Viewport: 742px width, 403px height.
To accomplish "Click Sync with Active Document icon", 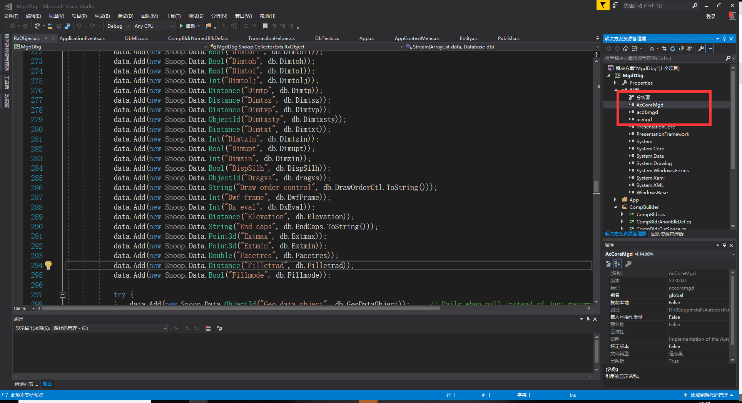I will 664,48.
